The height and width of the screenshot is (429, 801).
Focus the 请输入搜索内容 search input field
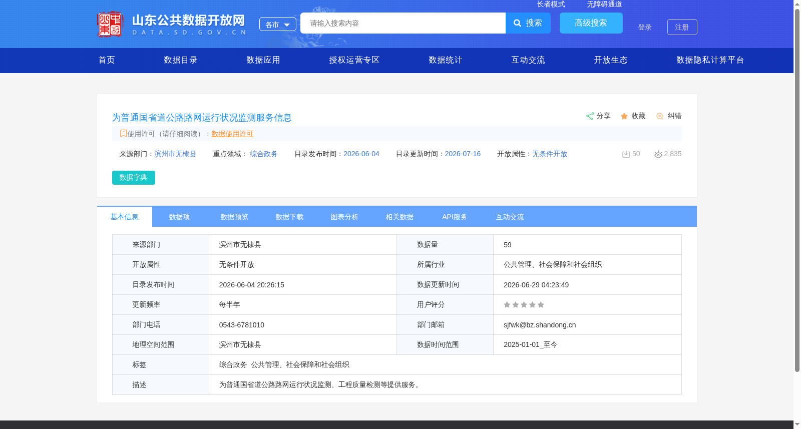coord(403,23)
